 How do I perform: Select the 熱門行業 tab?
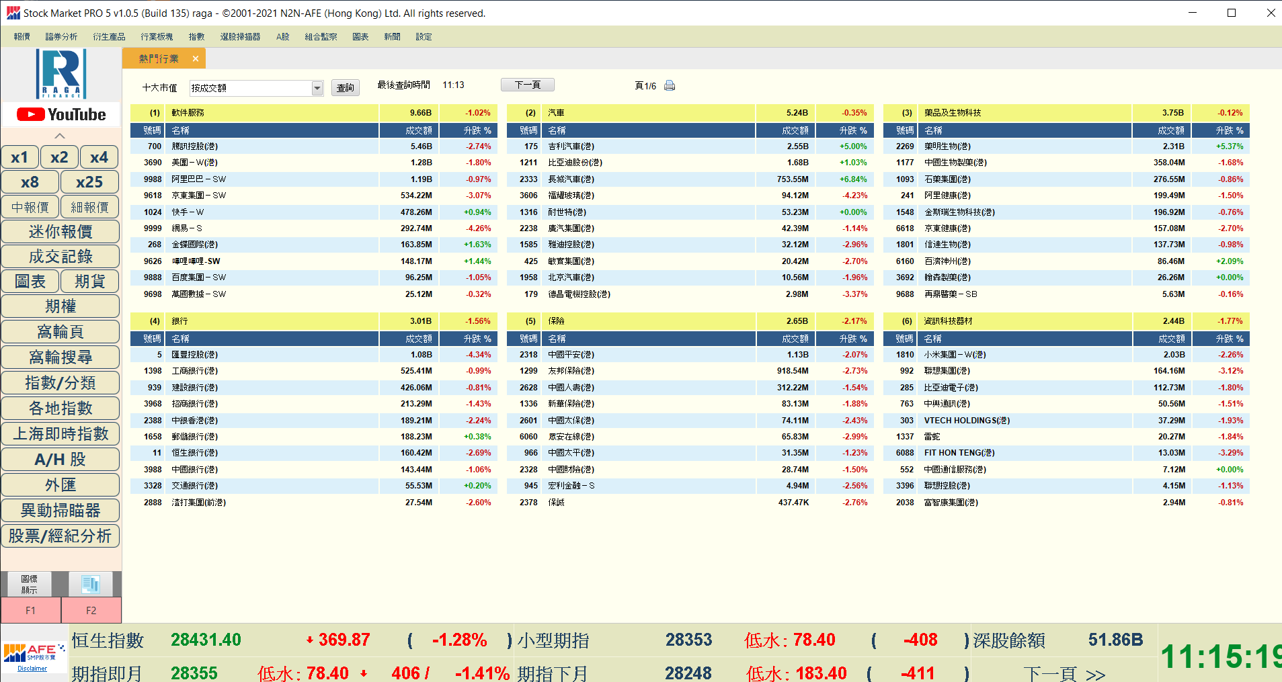click(x=159, y=59)
